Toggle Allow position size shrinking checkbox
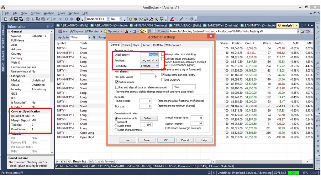This screenshot has height=180, width=321. point(163,54)
